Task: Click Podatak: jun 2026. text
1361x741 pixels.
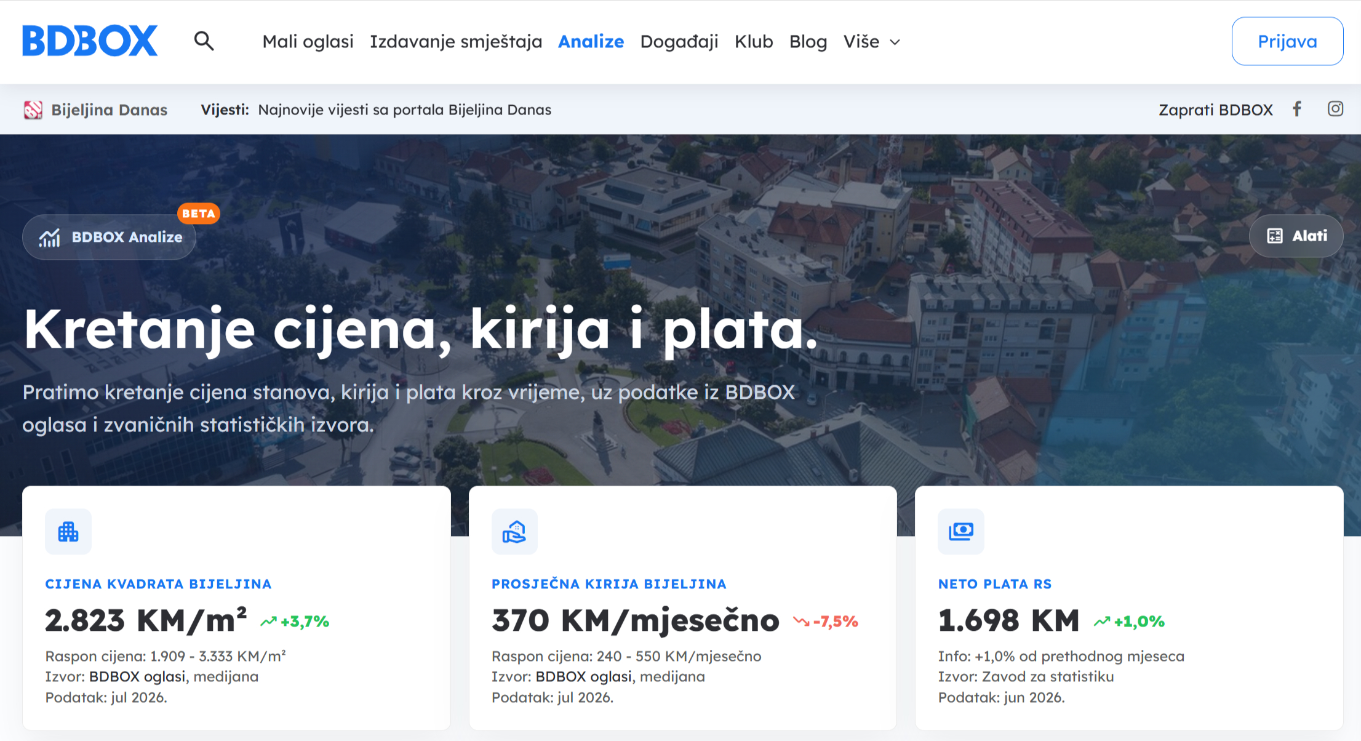Action: (1002, 697)
